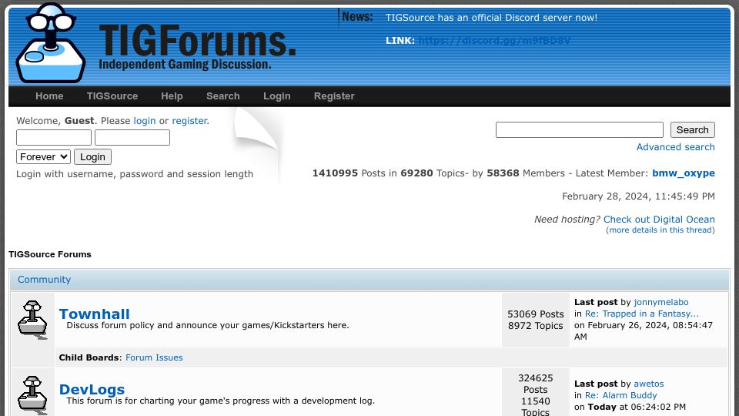This screenshot has width=739, height=416.
Task: Click the Login button below the username field
Action: click(92, 156)
